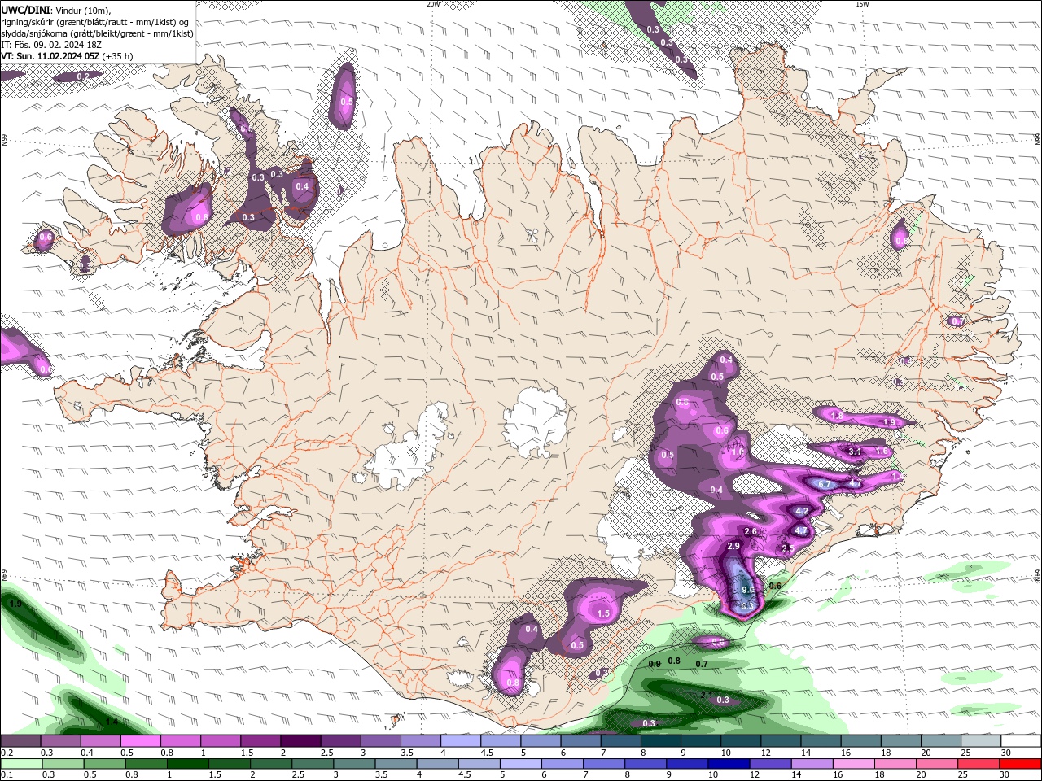The image size is (1042, 781).
Task: Select the pink 18 swatch in the lower scale
Action: click(x=895, y=764)
